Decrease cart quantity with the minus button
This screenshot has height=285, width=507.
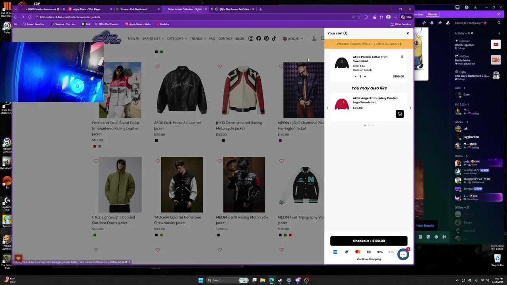[x=355, y=76]
